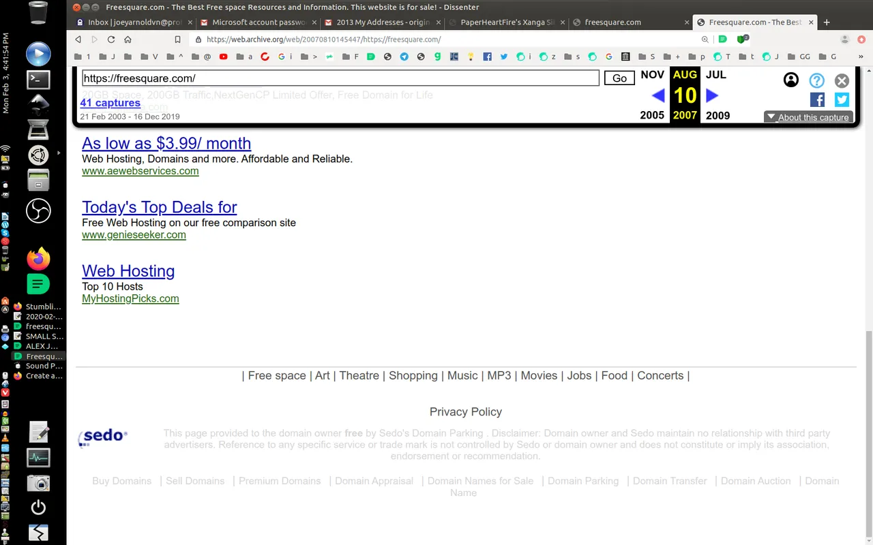
Task: Switch to the freesquare.com tab
Action: click(x=631, y=22)
